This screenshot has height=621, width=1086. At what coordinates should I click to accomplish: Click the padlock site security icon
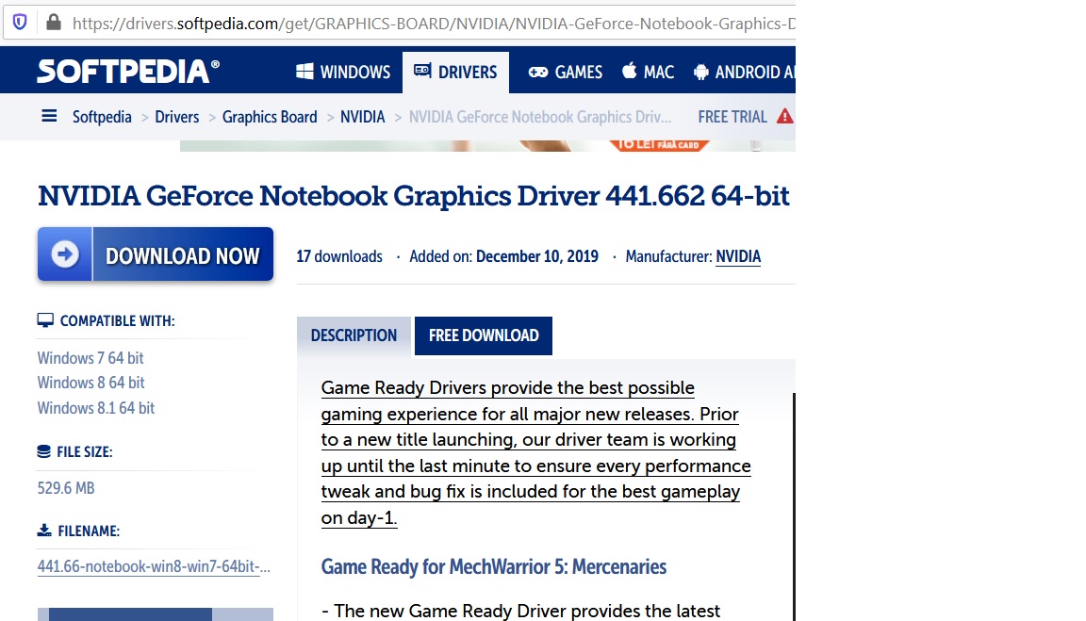click(x=54, y=23)
